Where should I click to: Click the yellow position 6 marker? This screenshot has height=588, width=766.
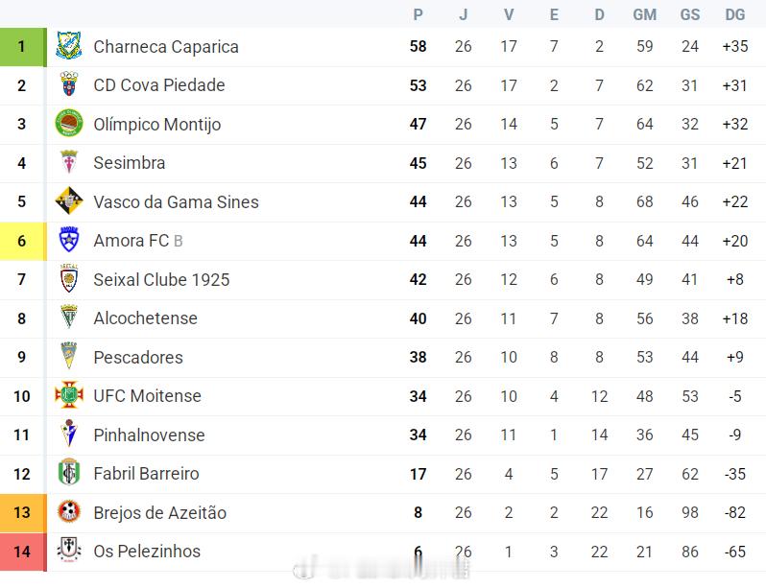tap(23, 241)
